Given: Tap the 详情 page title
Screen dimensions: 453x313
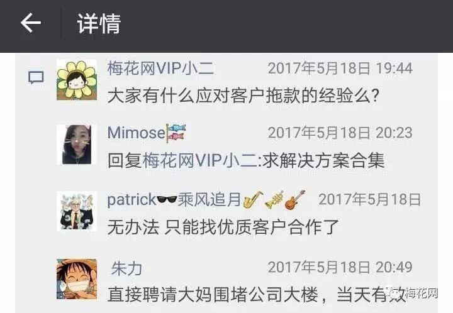Looking at the screenshot, I should (99, 24).
